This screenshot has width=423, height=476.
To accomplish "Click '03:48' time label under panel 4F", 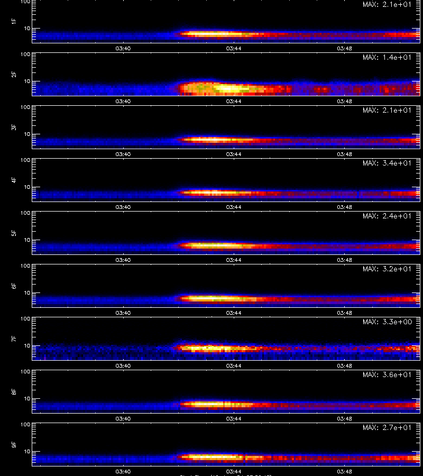I will [344, 207].
